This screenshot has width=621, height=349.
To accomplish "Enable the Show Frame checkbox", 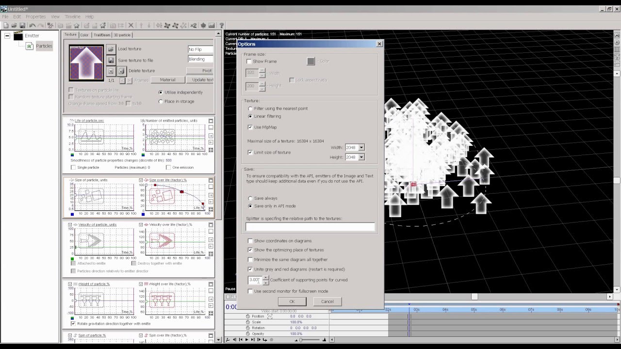I will point(249,62).
